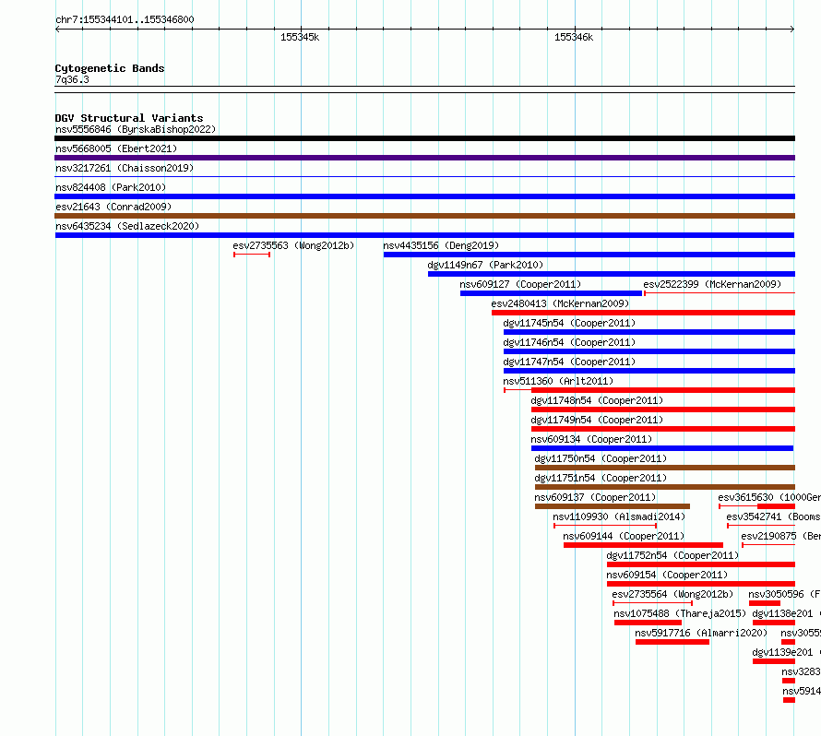Click the left arrow of the ruler
This screenshot has height=736, width=821.
tap(57, 30)
